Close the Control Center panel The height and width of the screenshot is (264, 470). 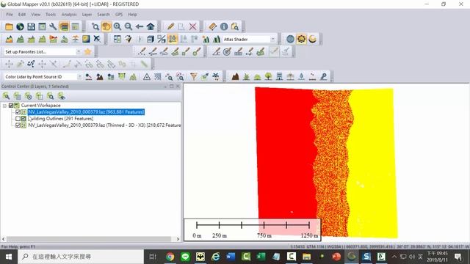pos(178,87)
